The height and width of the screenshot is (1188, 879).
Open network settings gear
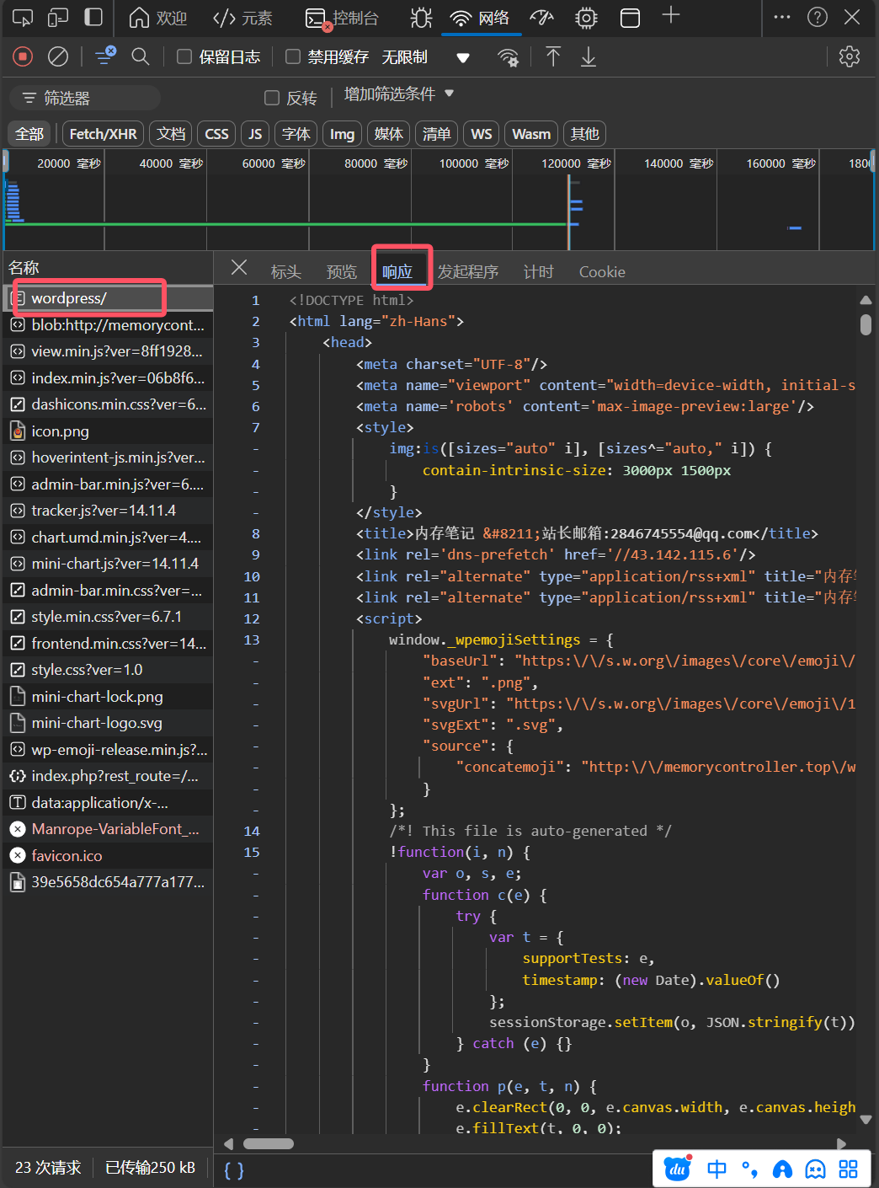coord(850,56)
